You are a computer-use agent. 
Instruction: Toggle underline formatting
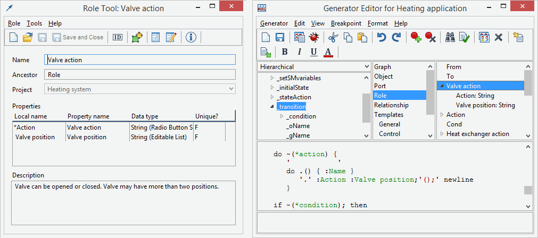click(x=313, y=52)
